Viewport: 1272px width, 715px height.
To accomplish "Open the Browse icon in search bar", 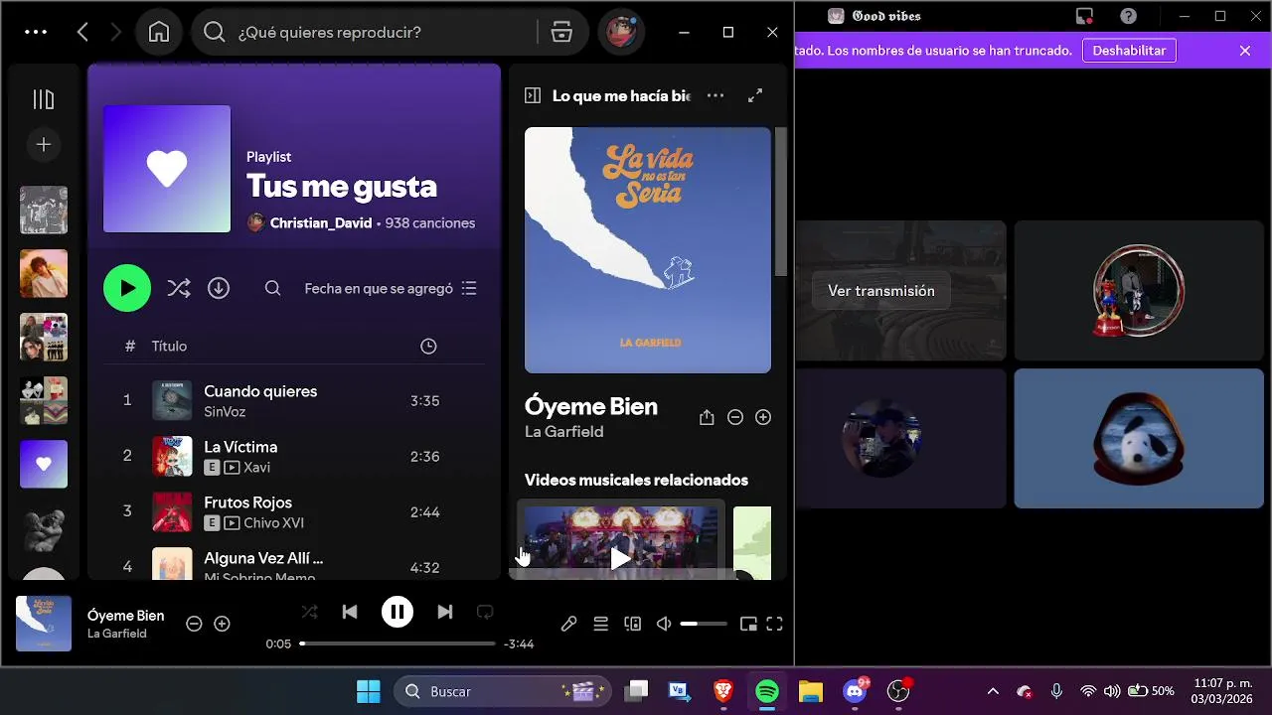I will pyautogui.click(x=561, y=32).
